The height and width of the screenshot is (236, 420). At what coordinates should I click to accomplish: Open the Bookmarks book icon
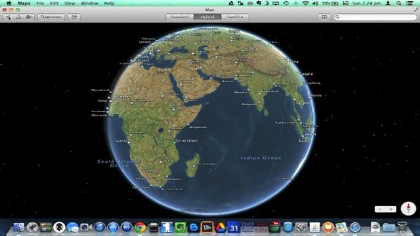point(324,17)
